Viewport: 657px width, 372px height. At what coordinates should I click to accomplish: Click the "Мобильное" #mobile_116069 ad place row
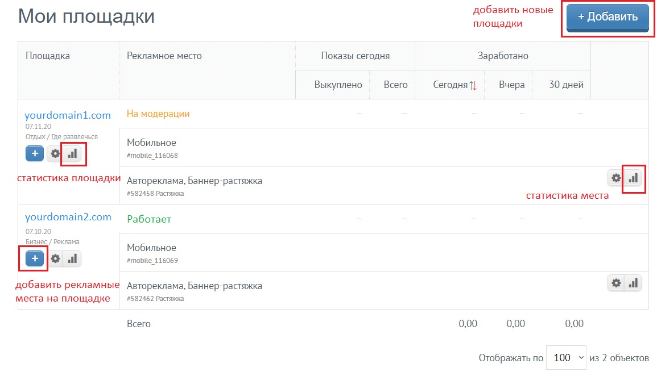(152, 252)
